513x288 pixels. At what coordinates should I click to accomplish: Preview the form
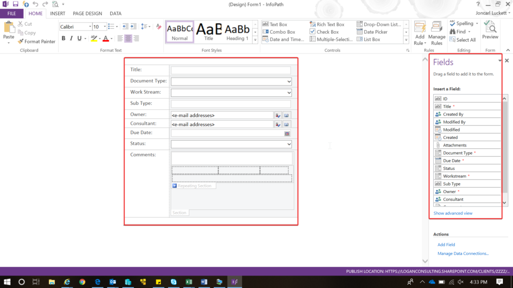490,30
